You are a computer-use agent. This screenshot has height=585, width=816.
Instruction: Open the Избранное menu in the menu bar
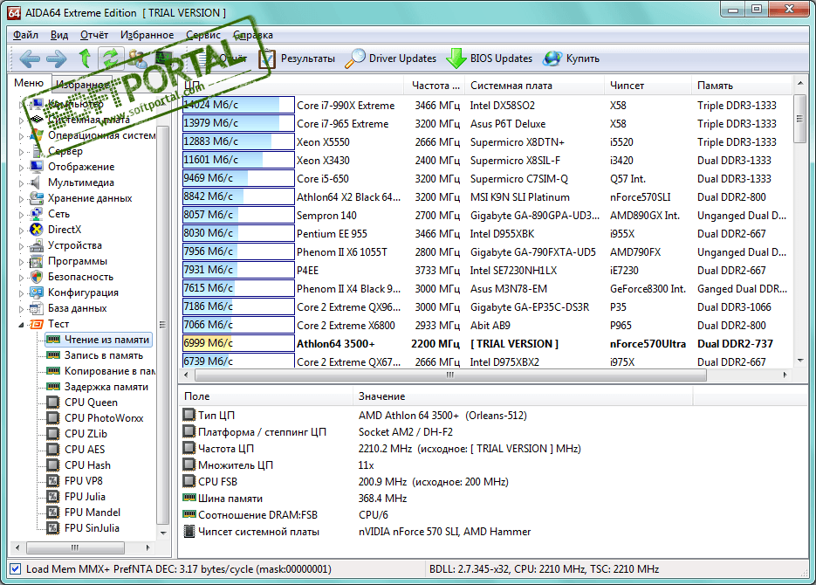click(147, 35)
